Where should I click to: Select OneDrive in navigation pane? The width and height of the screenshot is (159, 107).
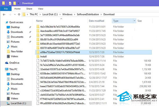tap(14, 63)
